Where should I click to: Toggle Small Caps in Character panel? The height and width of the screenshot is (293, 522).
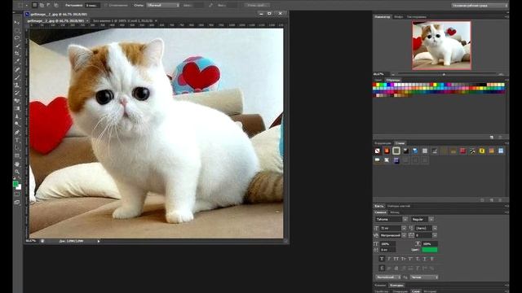click(403, 259)
